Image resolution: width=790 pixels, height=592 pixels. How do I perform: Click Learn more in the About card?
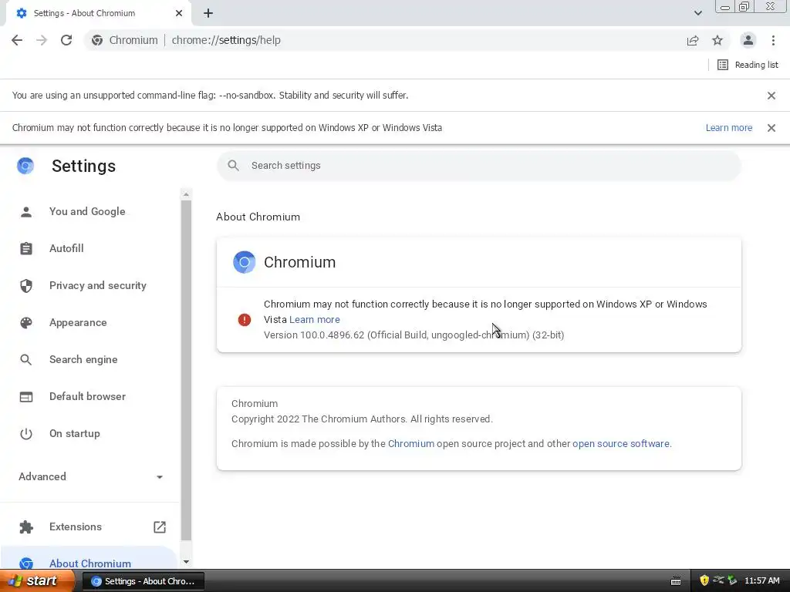click(315, 320)
